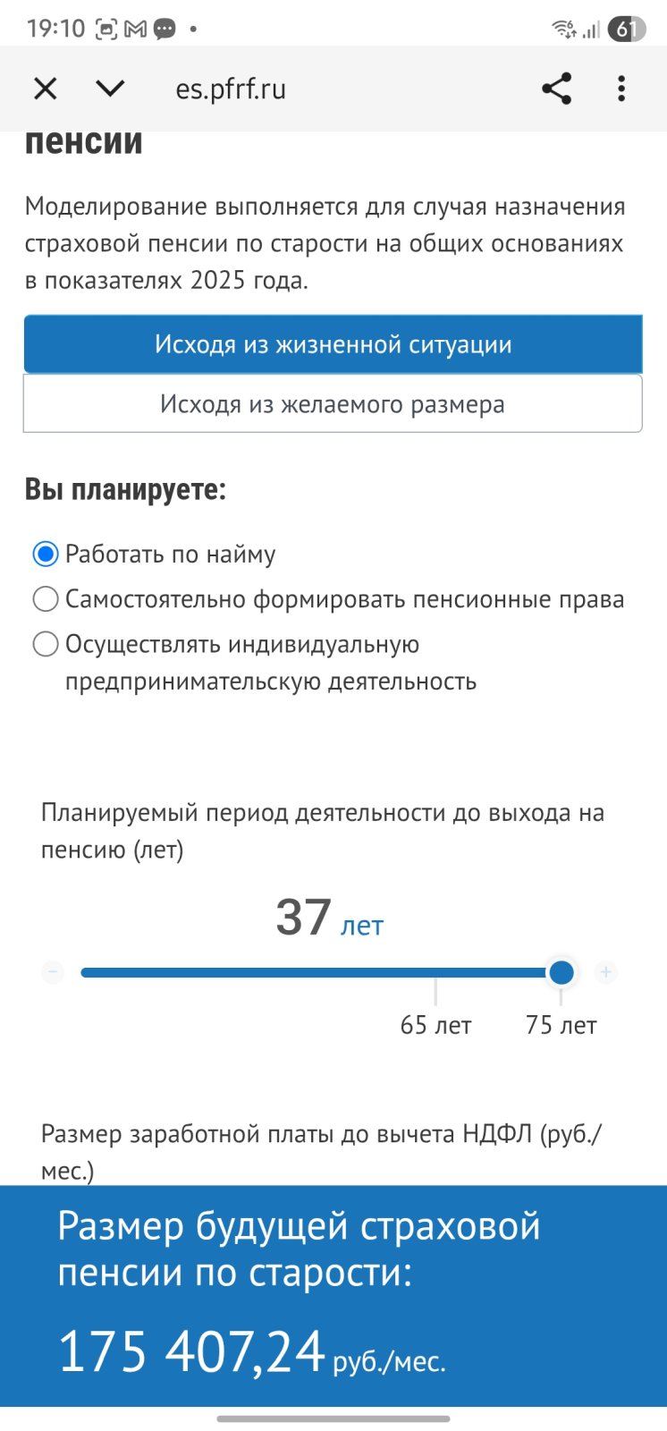Expand the browser chevron dropdown
This screenshot has height=1431, width=667.
point(110,89)
